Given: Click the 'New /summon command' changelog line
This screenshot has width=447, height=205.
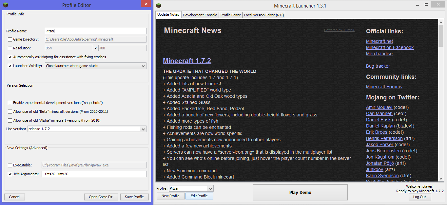Looking at the screenshot, I should click(190, 171).
